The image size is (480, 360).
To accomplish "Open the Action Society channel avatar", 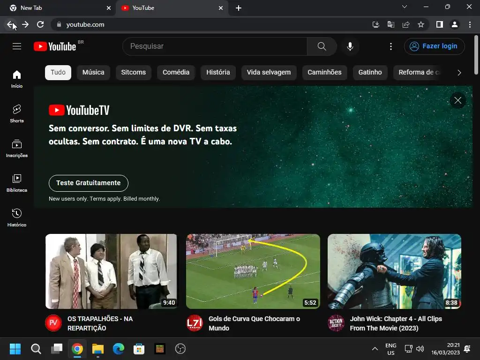I will pyautogui.click(x=336, y=322).
